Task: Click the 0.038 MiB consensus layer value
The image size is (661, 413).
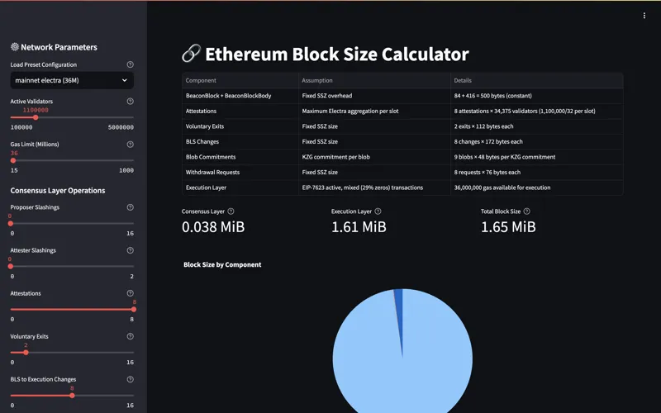Action: (x=213, y=227)
